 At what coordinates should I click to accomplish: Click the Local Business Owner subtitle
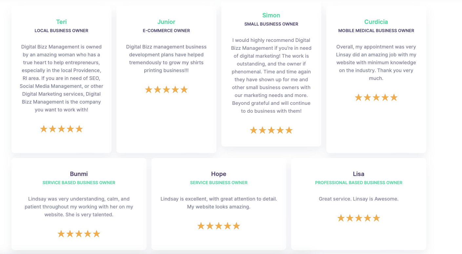[x=61, y=31]
